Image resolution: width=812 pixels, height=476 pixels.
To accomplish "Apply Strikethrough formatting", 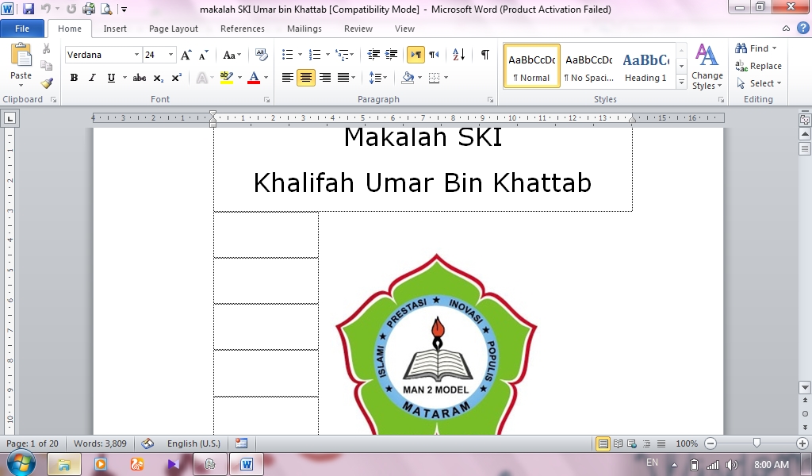I will tap(140, 78).
